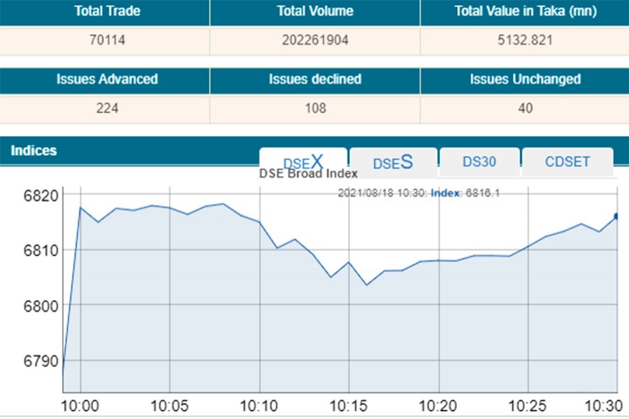Viewport: 629px width, 419px height.
Task: Click the total value figure 5132.821
Action: pos(524,41)
